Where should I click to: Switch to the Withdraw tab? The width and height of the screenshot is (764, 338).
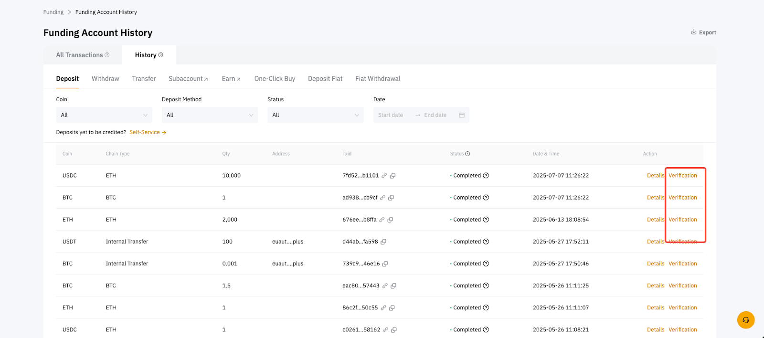coord(105,79)
